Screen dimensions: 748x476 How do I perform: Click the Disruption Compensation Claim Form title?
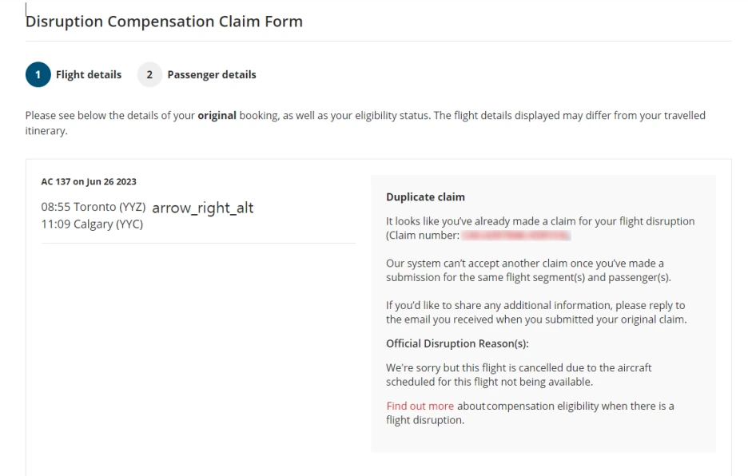(x=164, y=22)
